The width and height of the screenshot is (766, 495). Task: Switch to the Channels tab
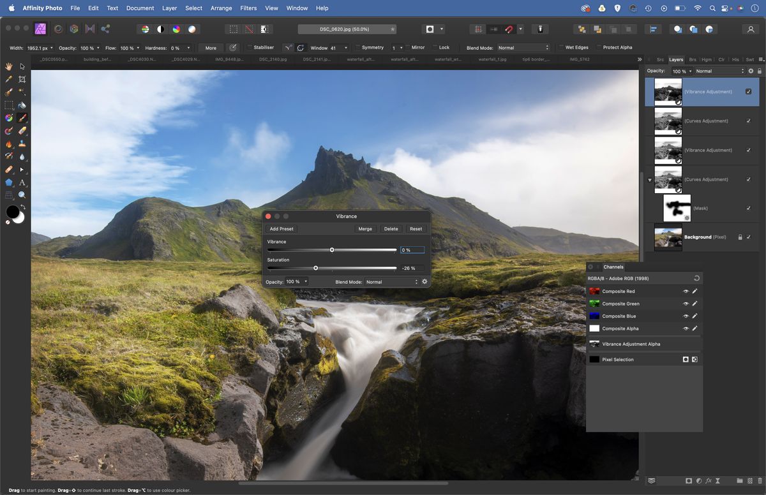(613, 267)
